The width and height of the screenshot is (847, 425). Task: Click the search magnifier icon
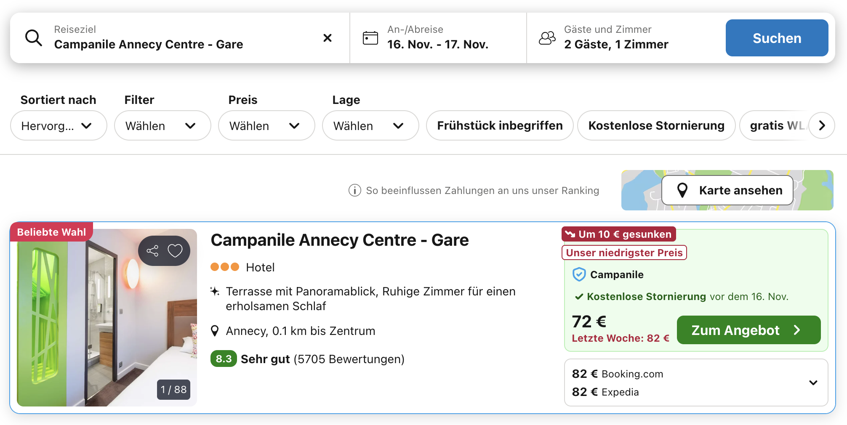(34, 38)
